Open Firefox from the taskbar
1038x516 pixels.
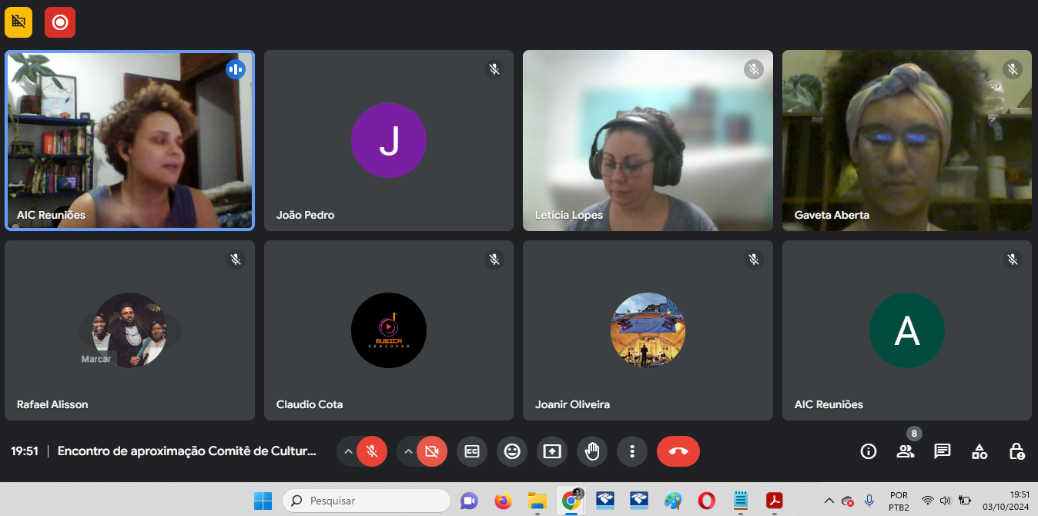tap(504, 501)
